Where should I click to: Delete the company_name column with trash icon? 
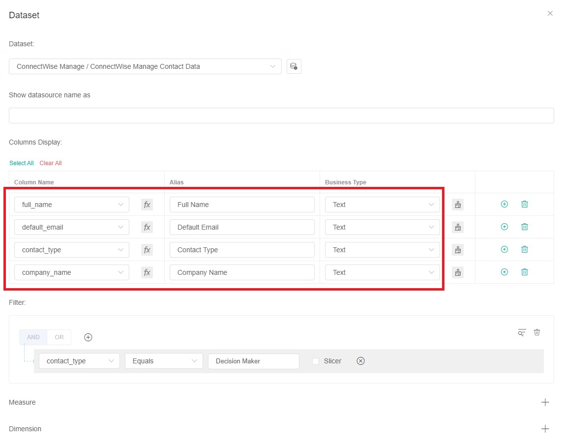[x=524, y=272]
